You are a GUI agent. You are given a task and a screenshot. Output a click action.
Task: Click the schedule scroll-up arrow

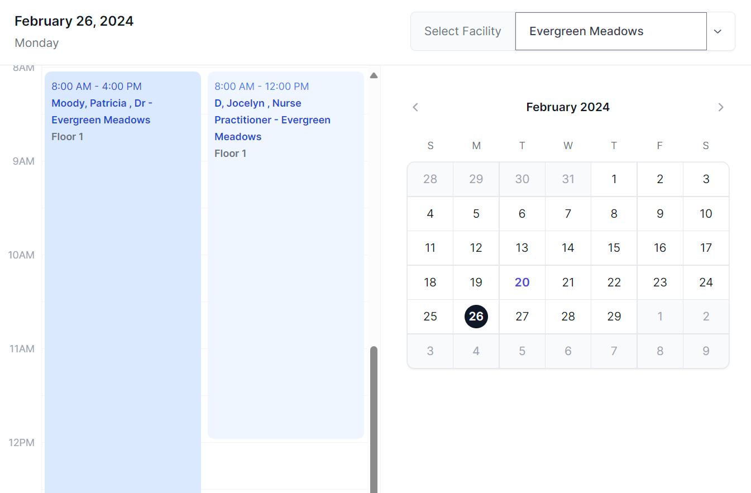click(374, 75)
